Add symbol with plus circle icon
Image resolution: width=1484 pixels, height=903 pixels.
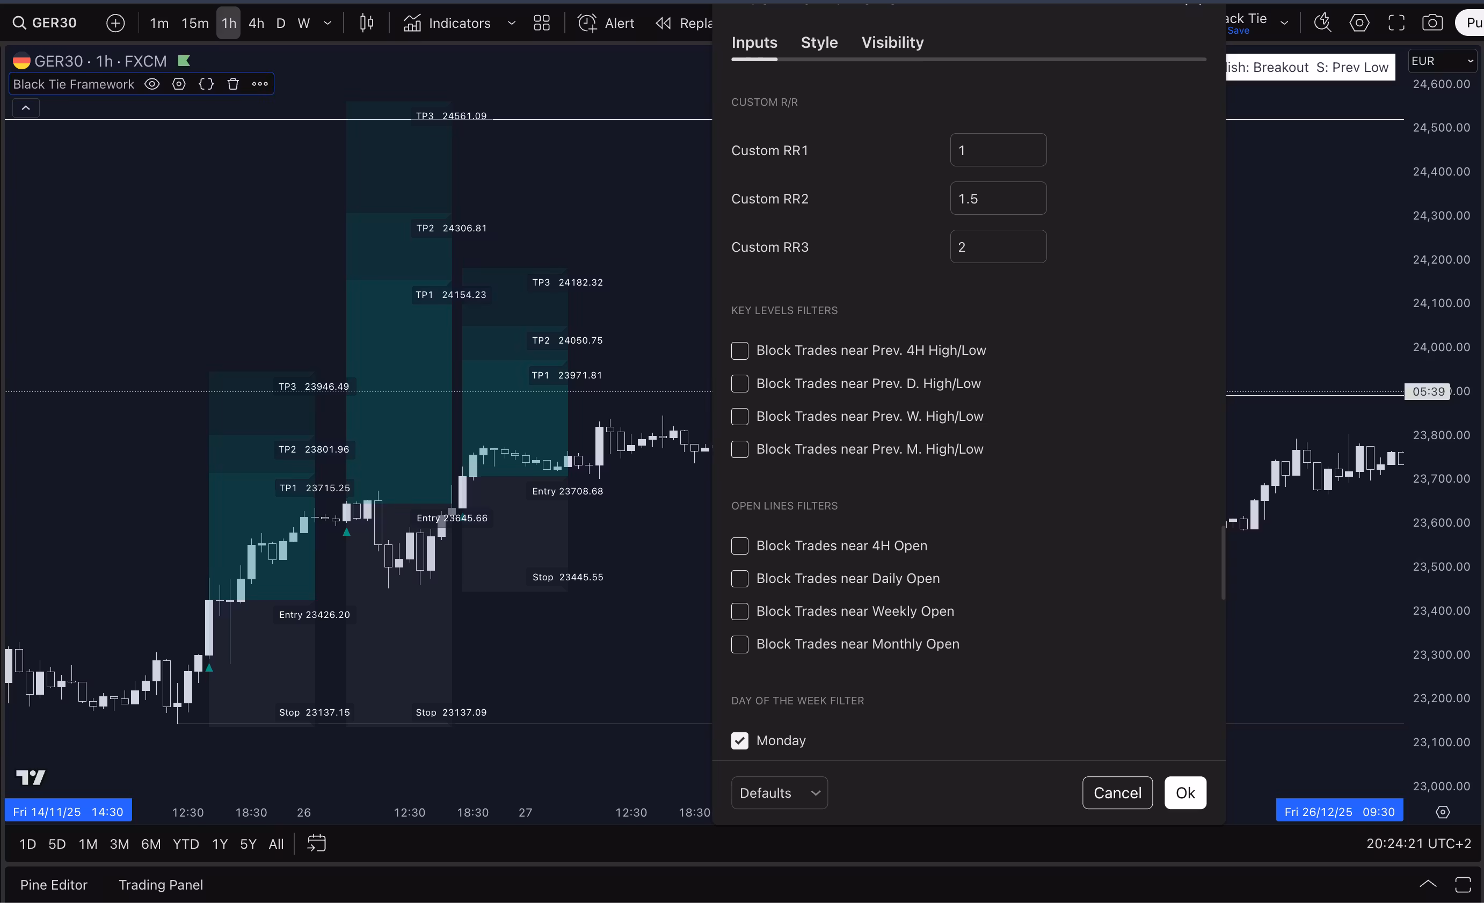115,23
